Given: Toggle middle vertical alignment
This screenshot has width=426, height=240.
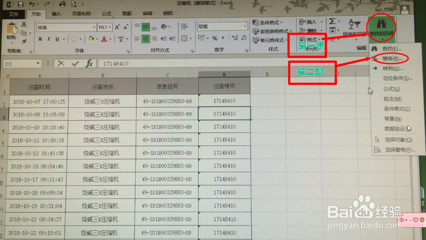Looking at the screenshot, I should coord(146,27).
